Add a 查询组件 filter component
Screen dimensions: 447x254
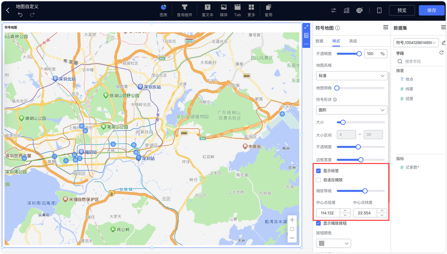[184, 10]
